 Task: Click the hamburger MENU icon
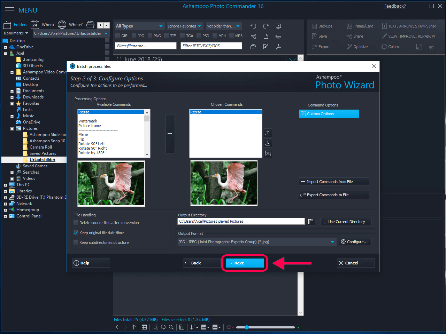(x=10, y=10)
